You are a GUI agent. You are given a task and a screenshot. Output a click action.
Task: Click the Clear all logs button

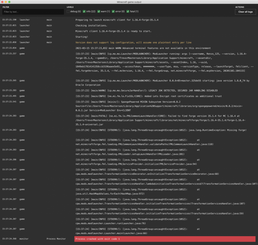click(245, 12)
